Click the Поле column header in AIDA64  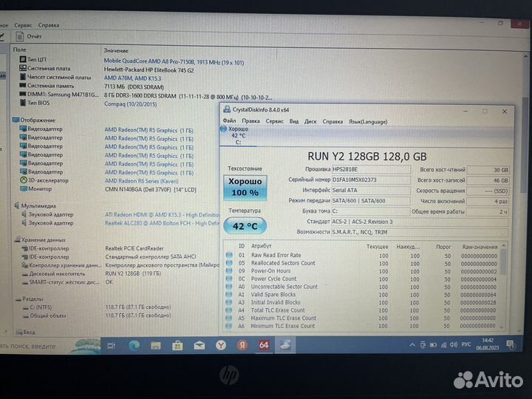[20, 50]
